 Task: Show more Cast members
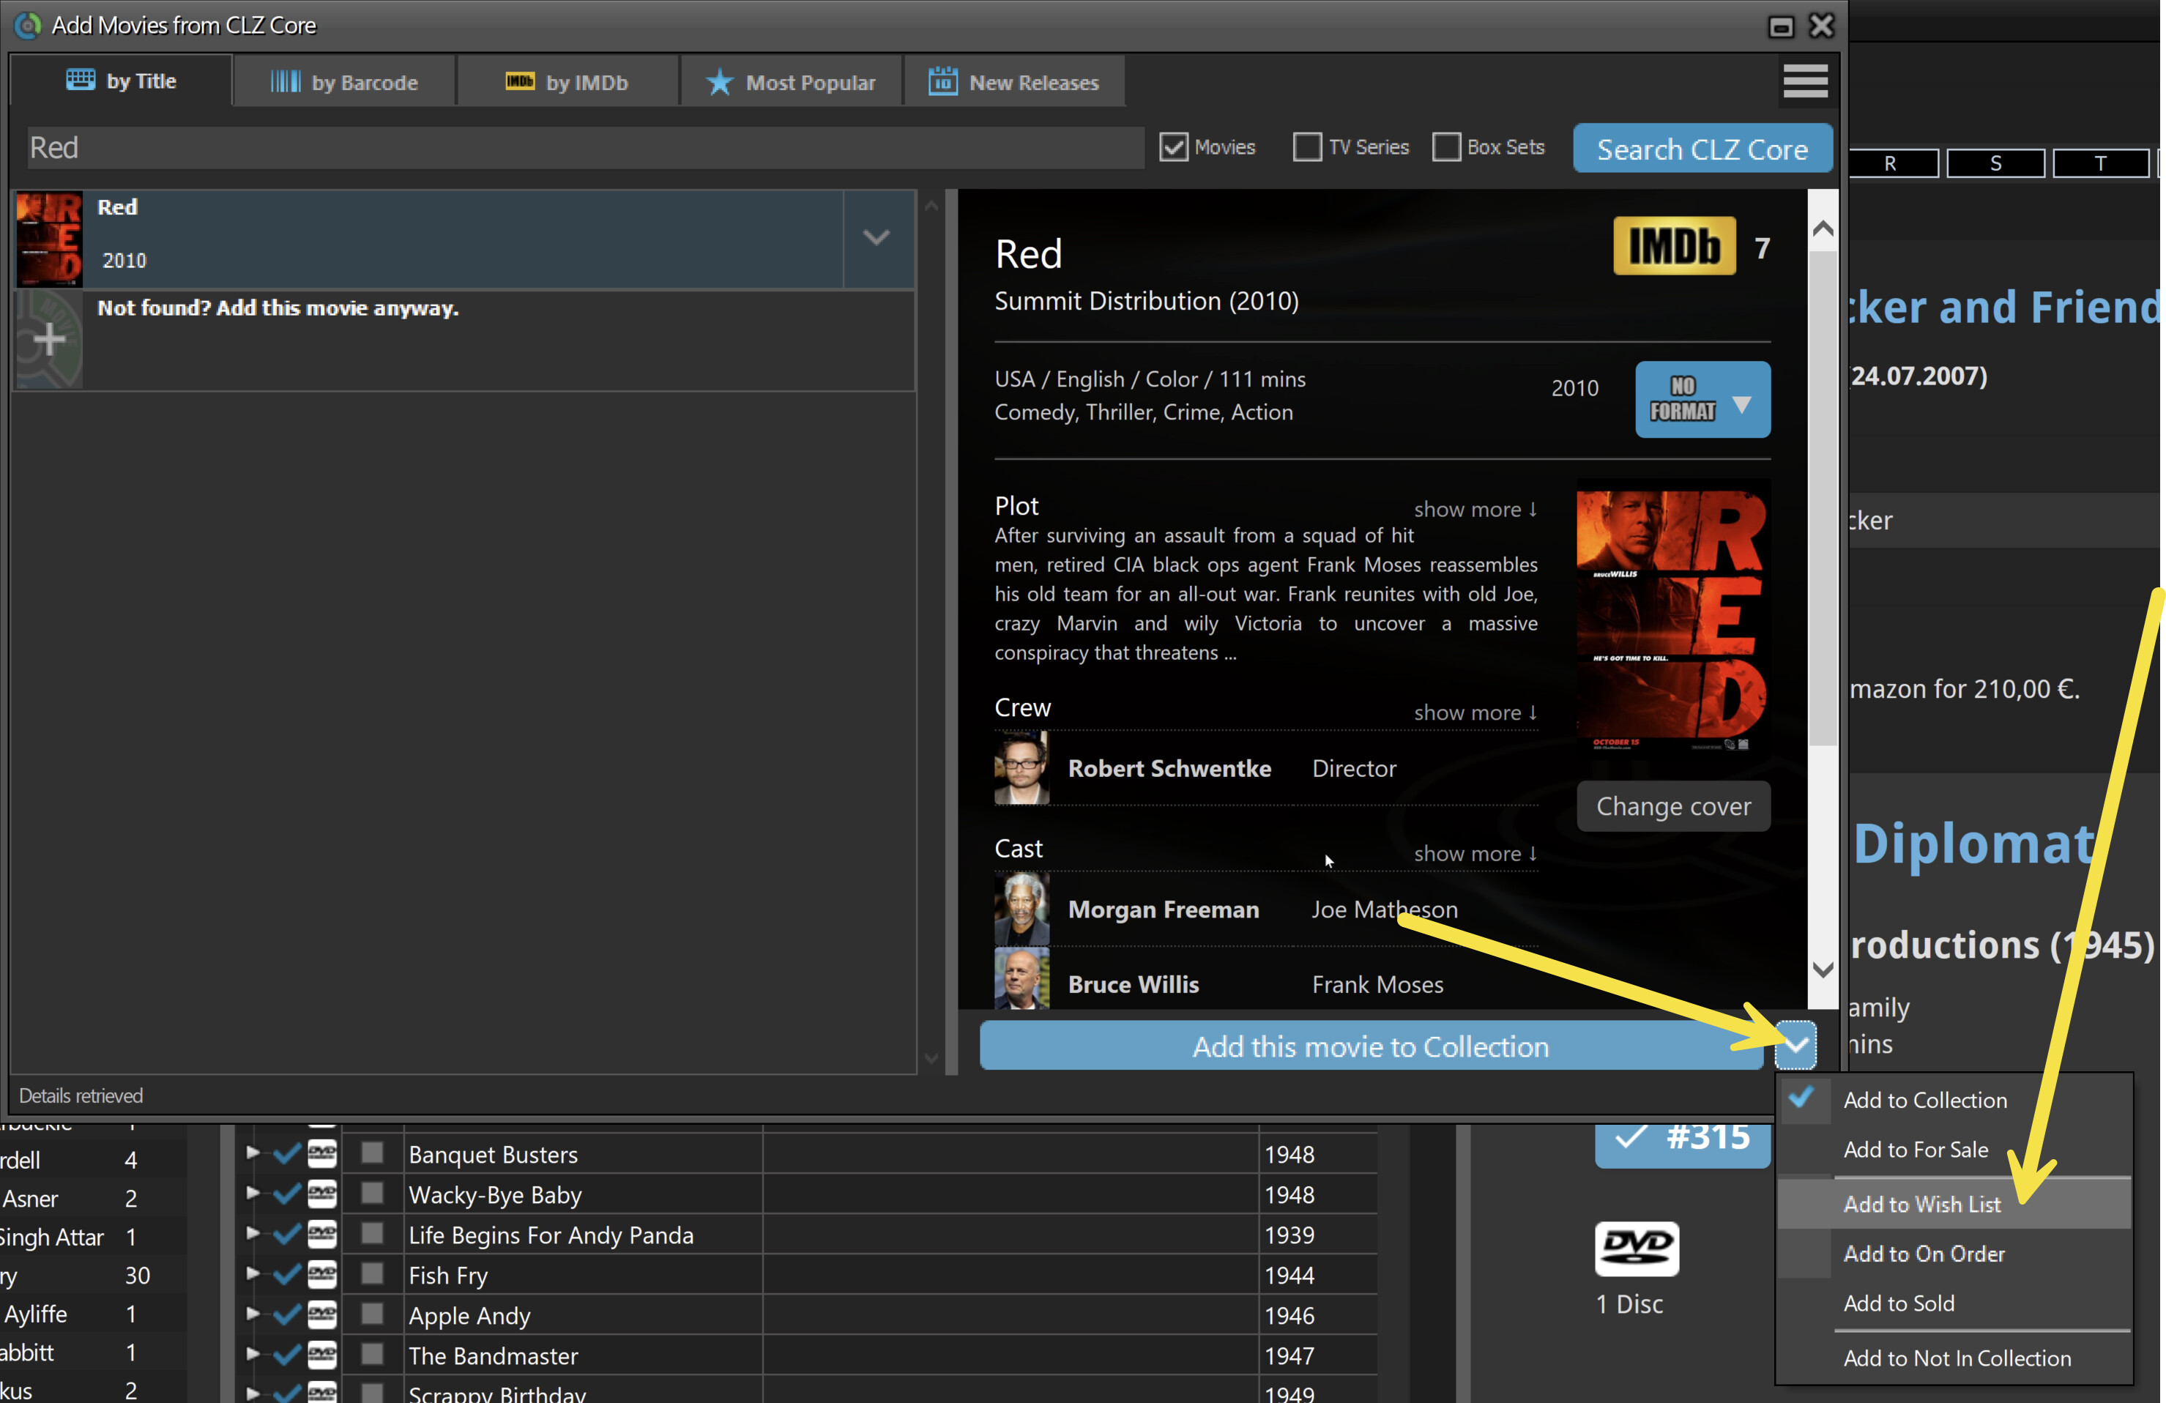point(1475,854)
